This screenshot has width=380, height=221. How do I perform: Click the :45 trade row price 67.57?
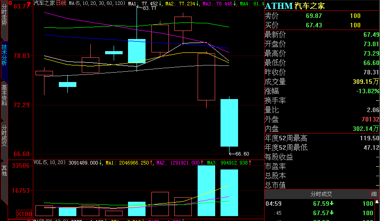coord(321,213)
